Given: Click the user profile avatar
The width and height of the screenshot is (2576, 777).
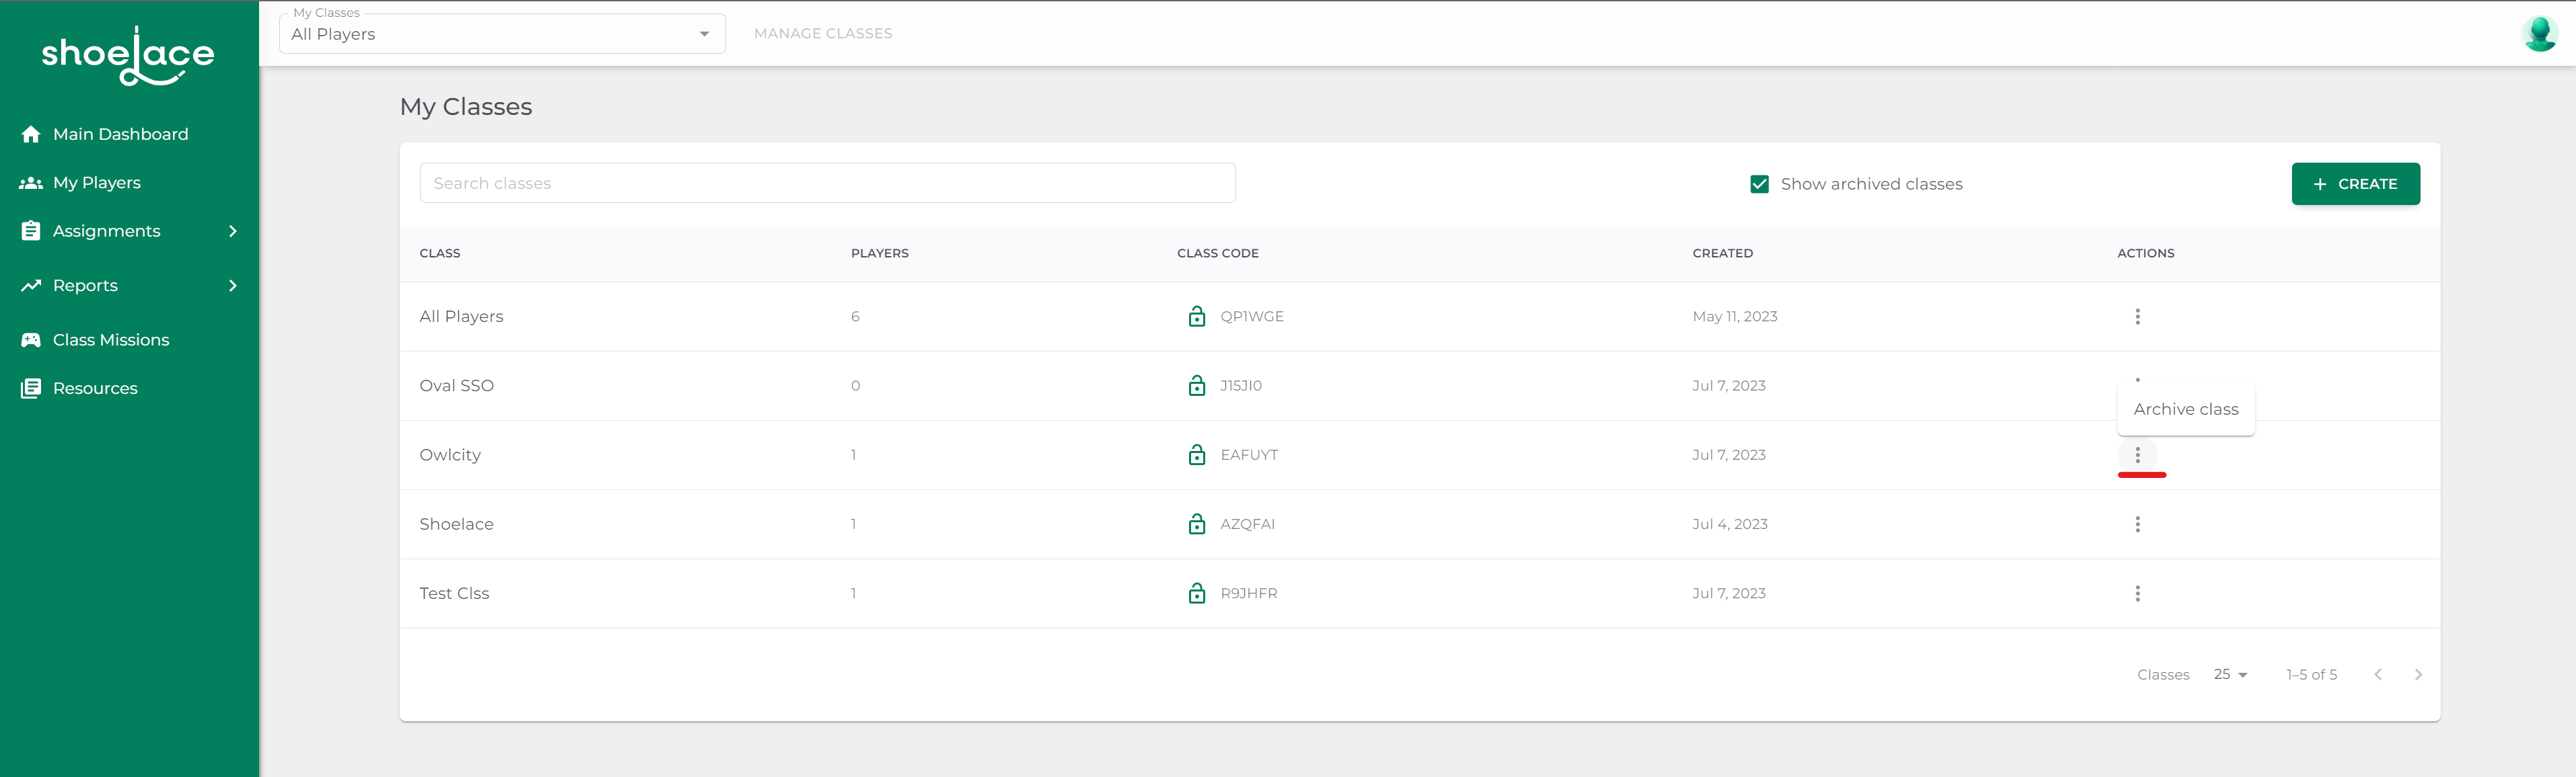Looking at the screenshot, I should [x=2539, y=33].
